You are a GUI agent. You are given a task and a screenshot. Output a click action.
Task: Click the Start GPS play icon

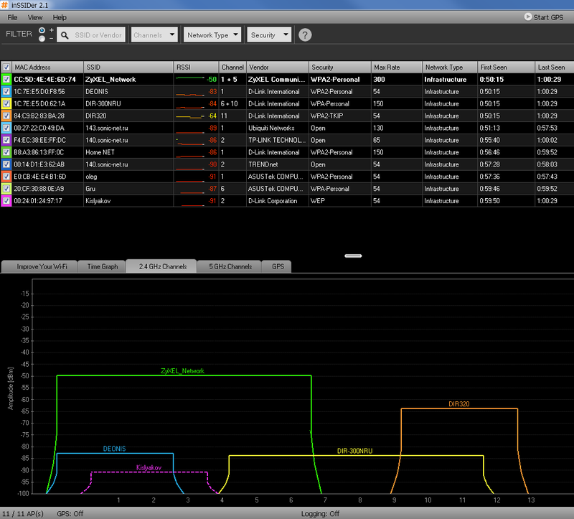528,17
